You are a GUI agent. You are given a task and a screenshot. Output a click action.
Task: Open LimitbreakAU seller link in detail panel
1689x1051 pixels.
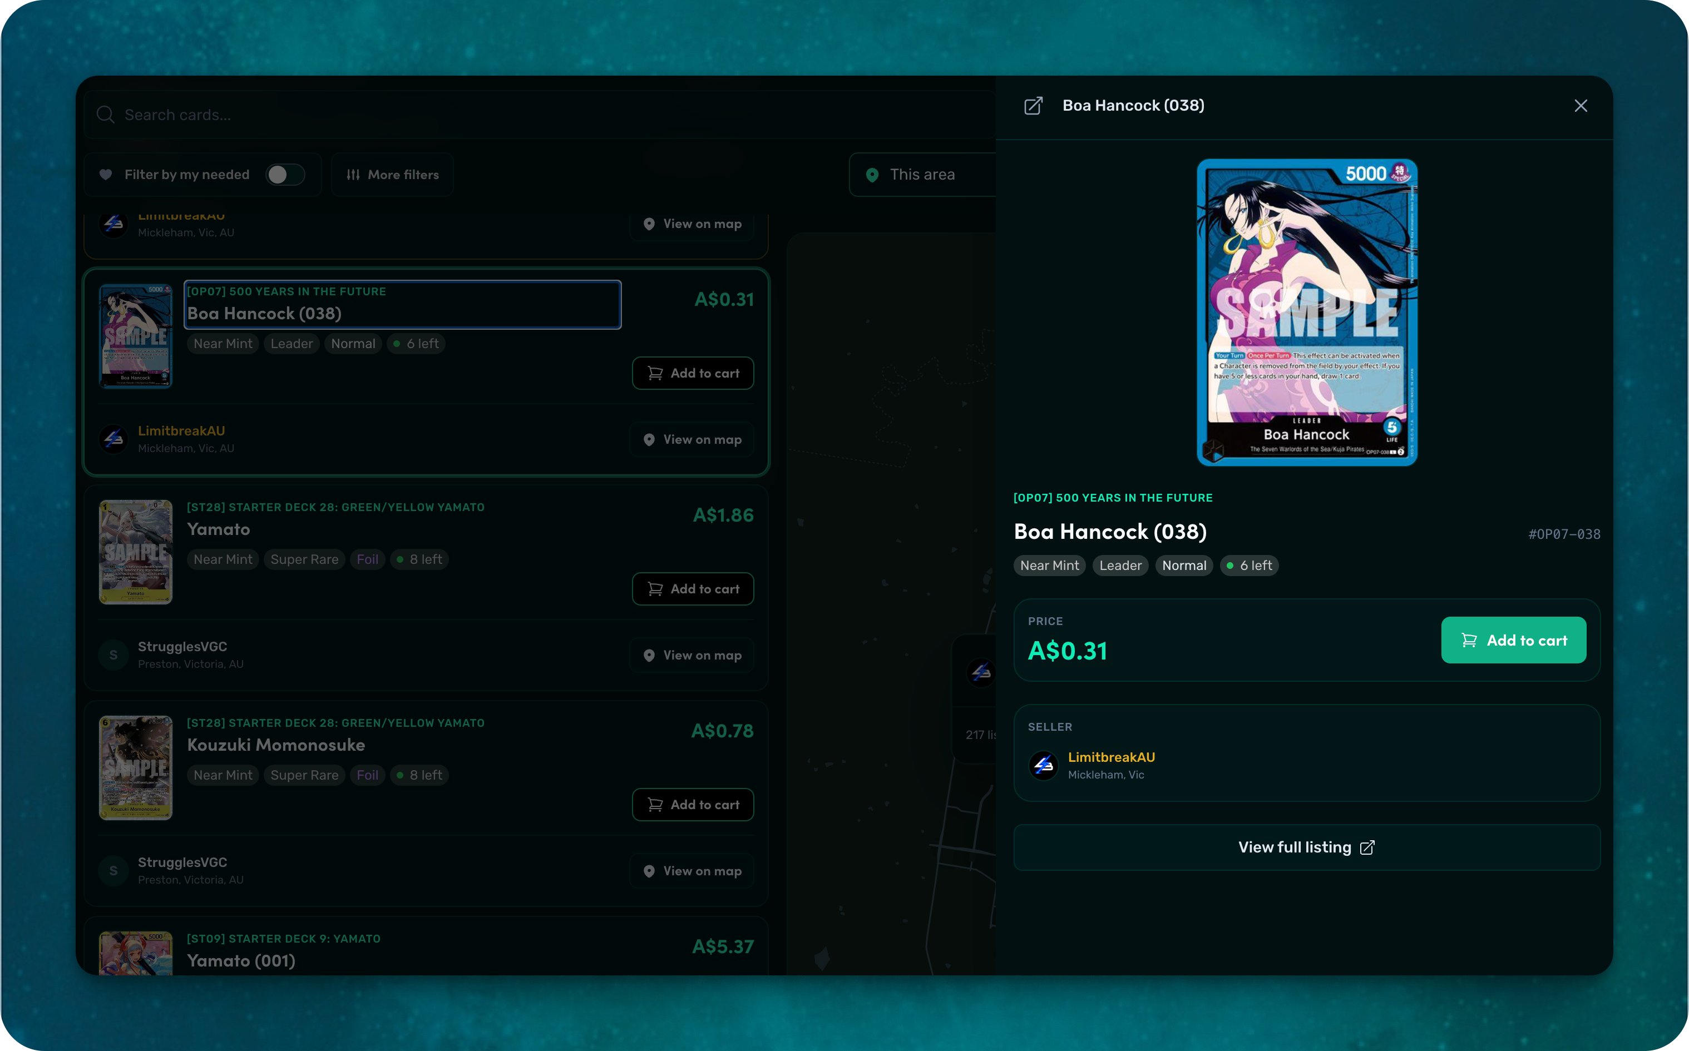pyautogui.click(x=1111, y=757)
